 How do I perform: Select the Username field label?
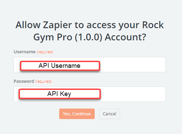24,52
